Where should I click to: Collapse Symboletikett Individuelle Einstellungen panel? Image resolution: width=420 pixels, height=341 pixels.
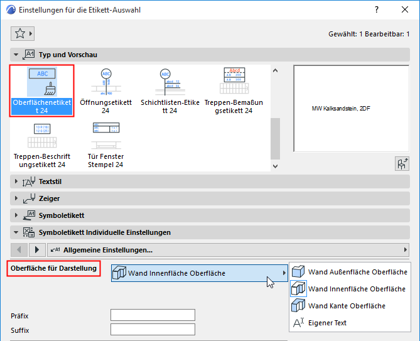(x=16, y=232)
